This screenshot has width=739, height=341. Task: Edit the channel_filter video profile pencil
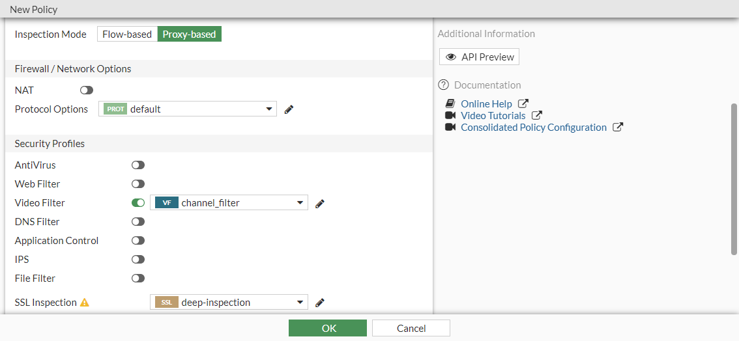click(320, 203)
